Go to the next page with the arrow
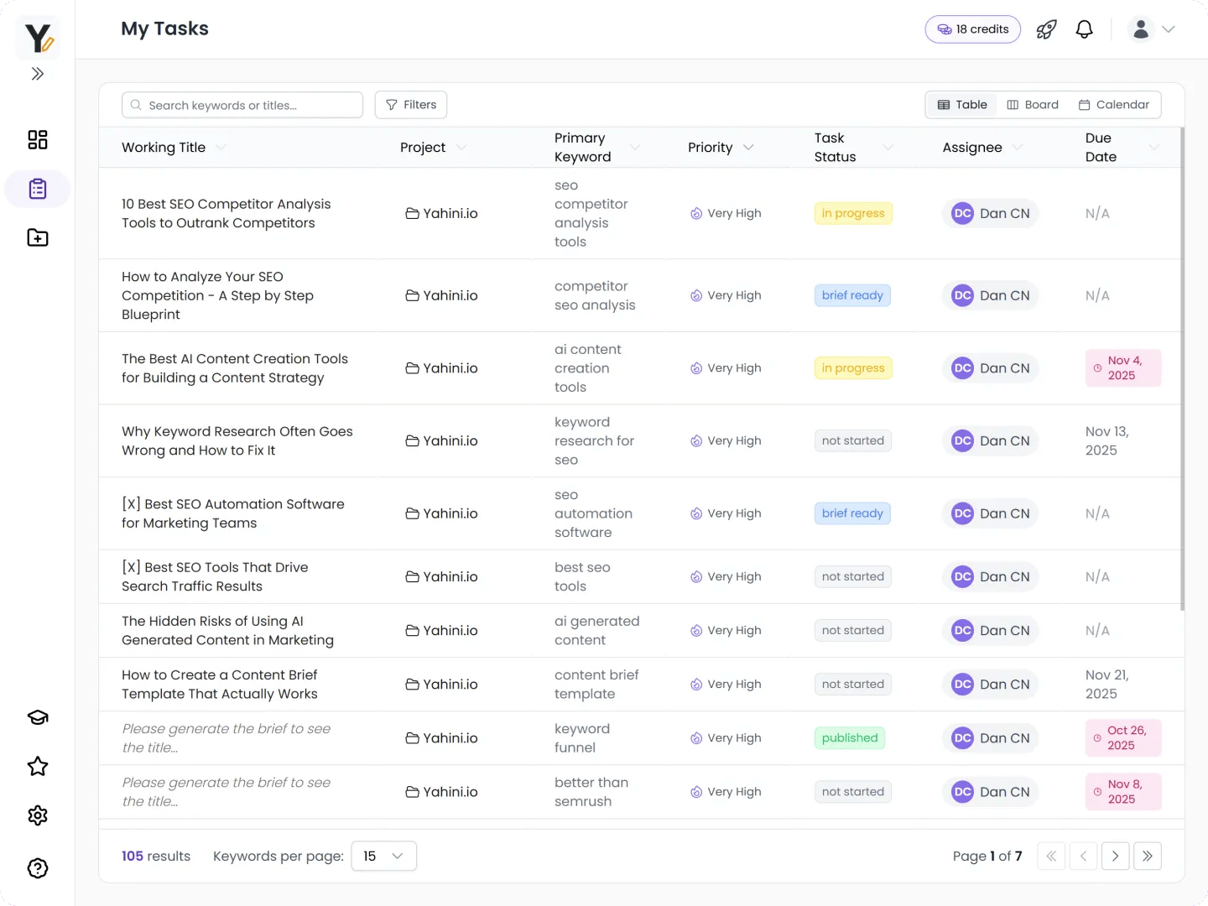Screen dimensions: 1208x906 tap(1116, 856)
